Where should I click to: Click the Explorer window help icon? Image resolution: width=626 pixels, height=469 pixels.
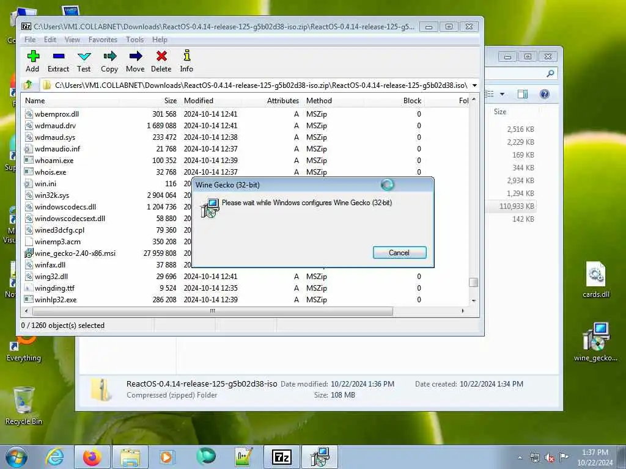(545, 94)
